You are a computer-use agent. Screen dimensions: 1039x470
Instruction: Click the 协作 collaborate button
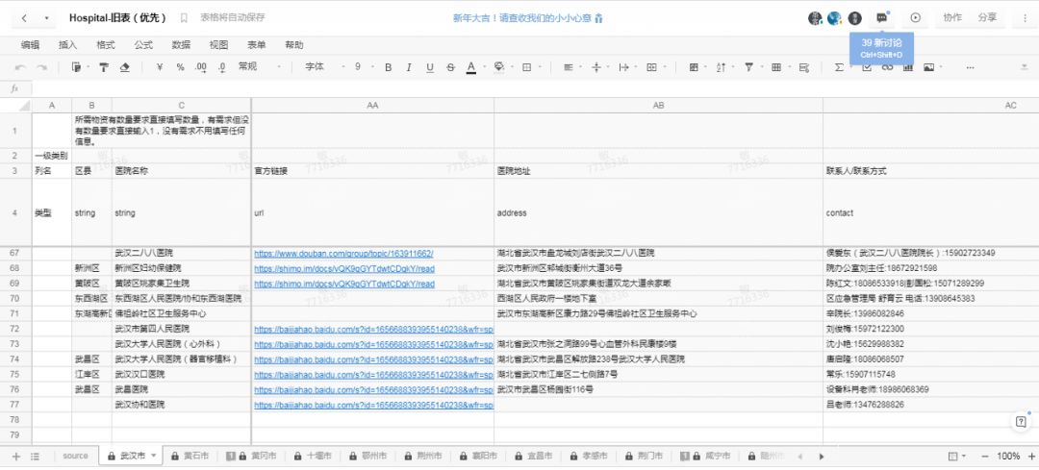[x=952, y=18]
